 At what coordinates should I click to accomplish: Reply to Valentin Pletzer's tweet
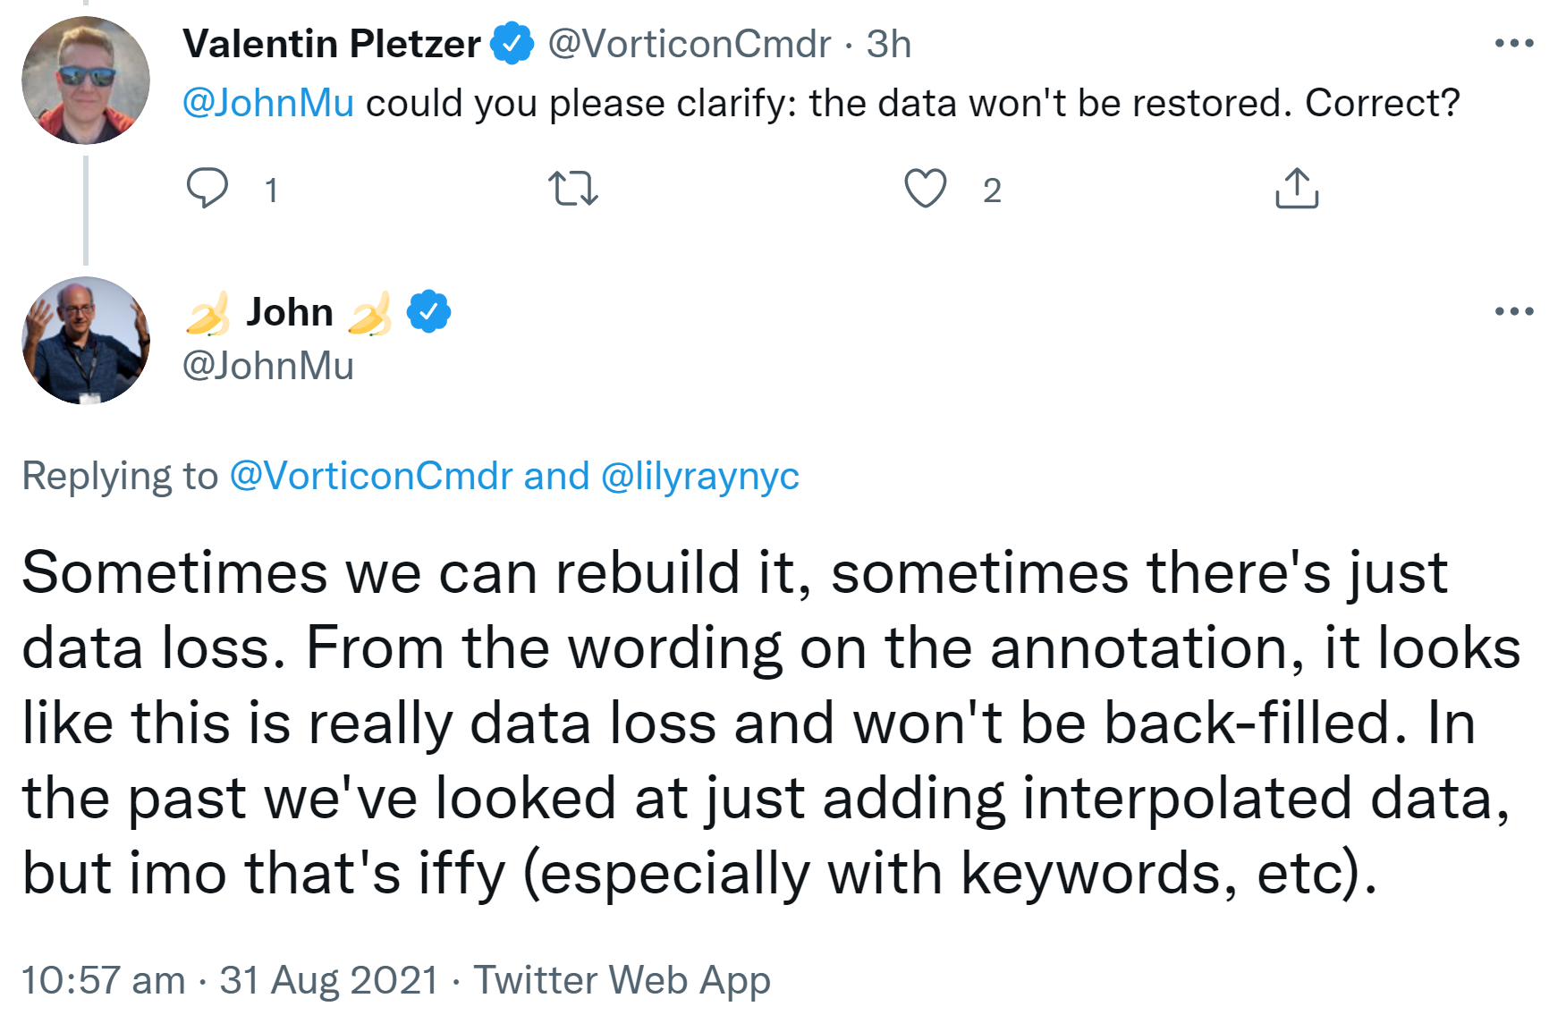[x=207, y=189]
